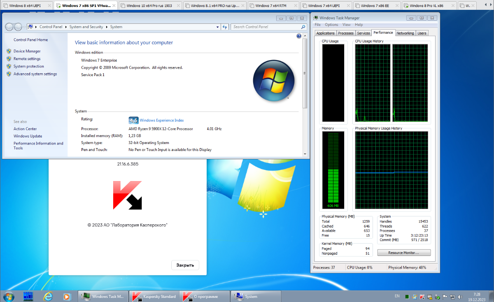Screen dimensions: 494x302
Task: Click the EN language indicator
Action: click(x=397, y=296)
